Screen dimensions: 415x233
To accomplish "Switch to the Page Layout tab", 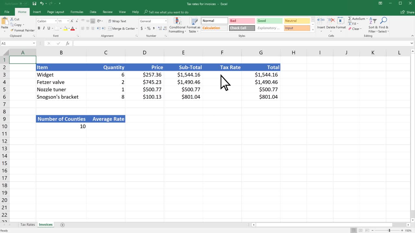I will (55, 12).
